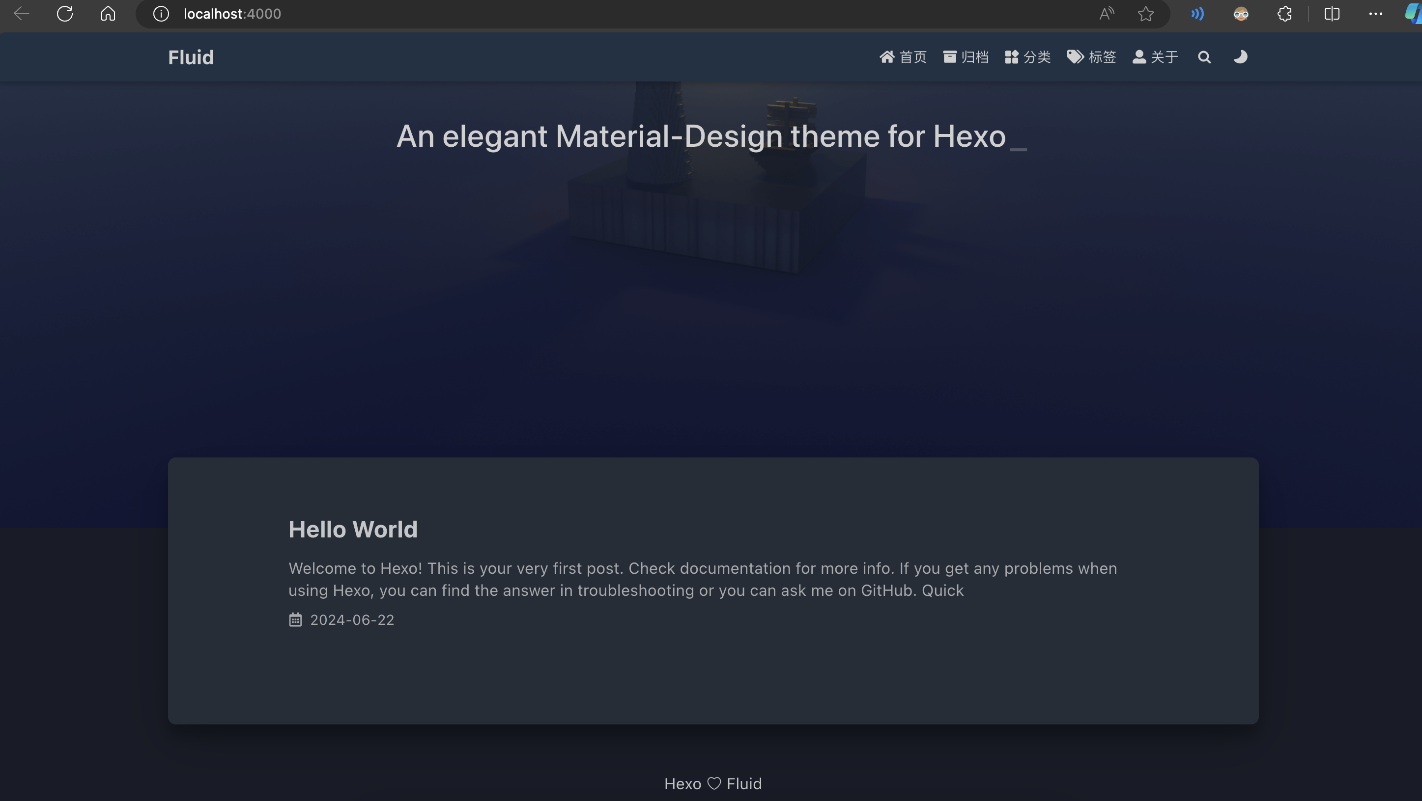
Task: Open browser settings and more menu
Action: pyautogui.click(x=1376, y=14)
